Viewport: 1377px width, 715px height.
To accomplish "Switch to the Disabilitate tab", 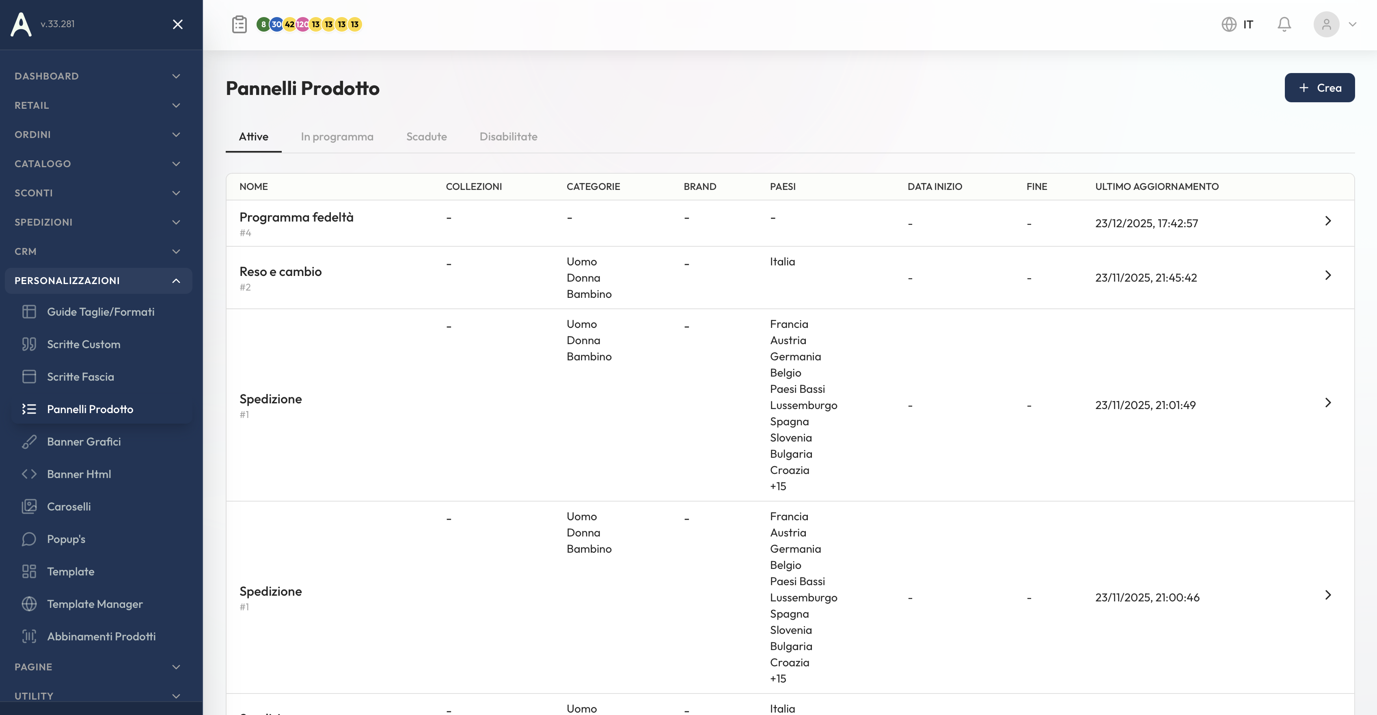I will [508, 136].
